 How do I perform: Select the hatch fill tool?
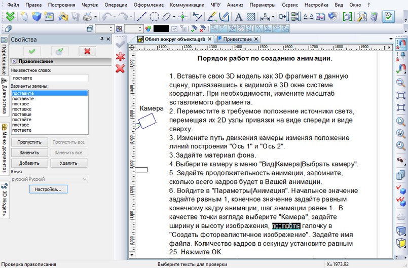[x=250, y=17]
